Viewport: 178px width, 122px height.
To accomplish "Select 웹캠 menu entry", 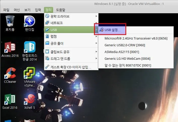I will coord(71,36).
